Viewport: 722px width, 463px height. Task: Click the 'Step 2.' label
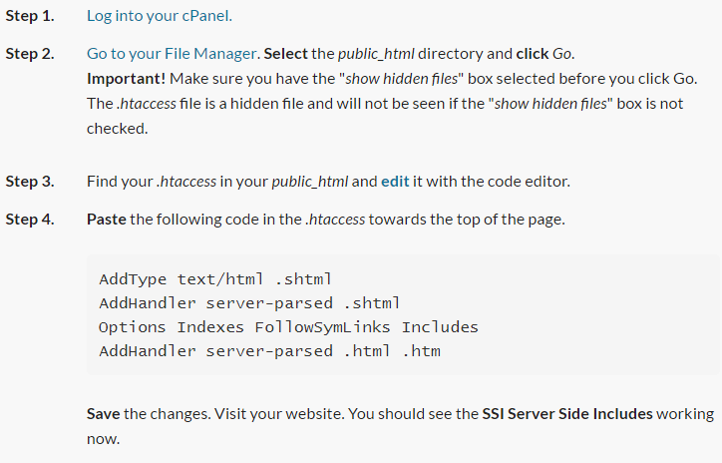pos(30,53)
